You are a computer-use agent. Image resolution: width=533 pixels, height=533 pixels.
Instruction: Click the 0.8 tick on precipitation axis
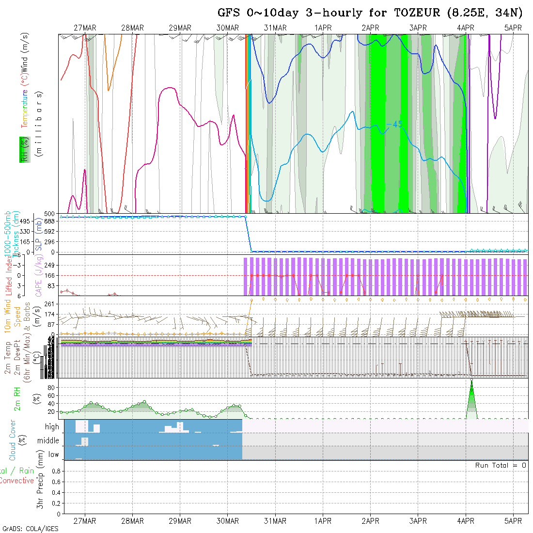click(x=55, y=471)
